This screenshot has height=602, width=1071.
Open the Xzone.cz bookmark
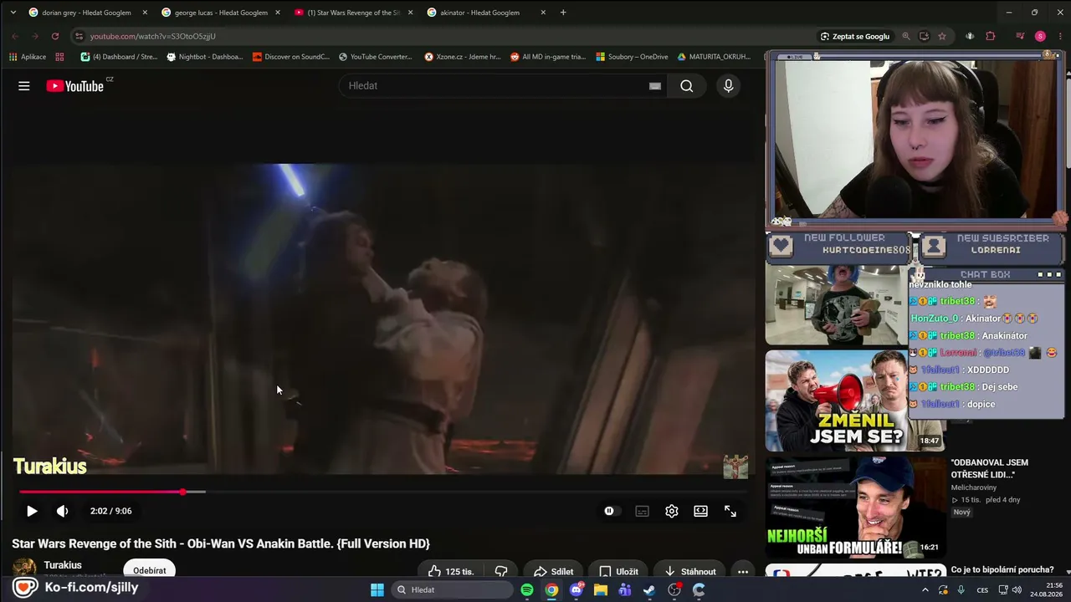pyautogui.click(x=463, y=57)
